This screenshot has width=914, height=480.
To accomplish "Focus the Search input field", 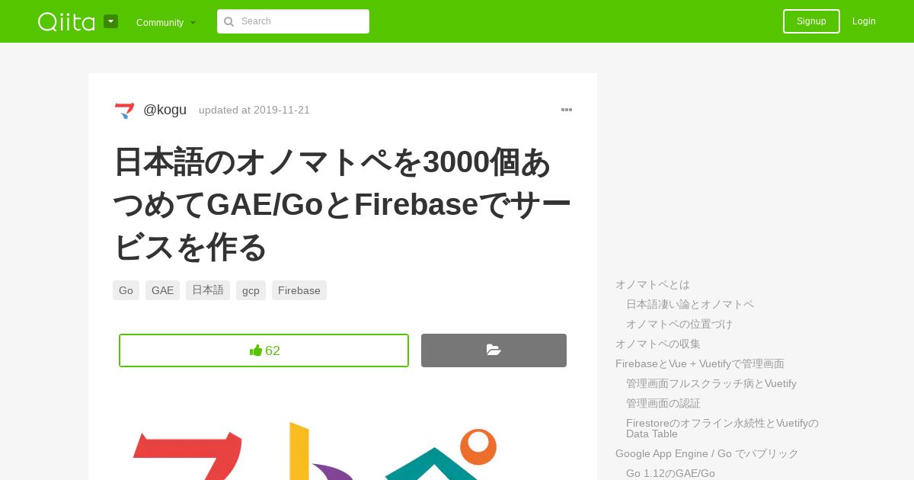I will point(293,21).
